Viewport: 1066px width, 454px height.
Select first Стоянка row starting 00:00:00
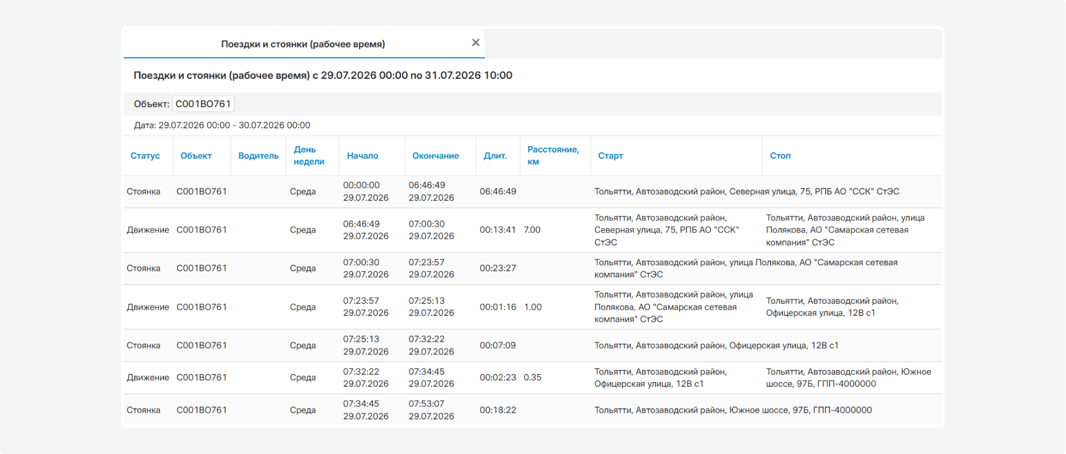532,192
